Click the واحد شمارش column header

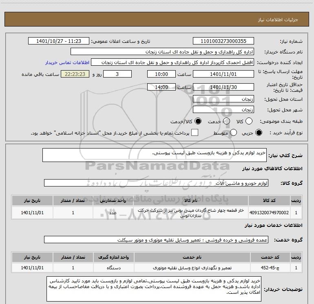pos(113,200)
